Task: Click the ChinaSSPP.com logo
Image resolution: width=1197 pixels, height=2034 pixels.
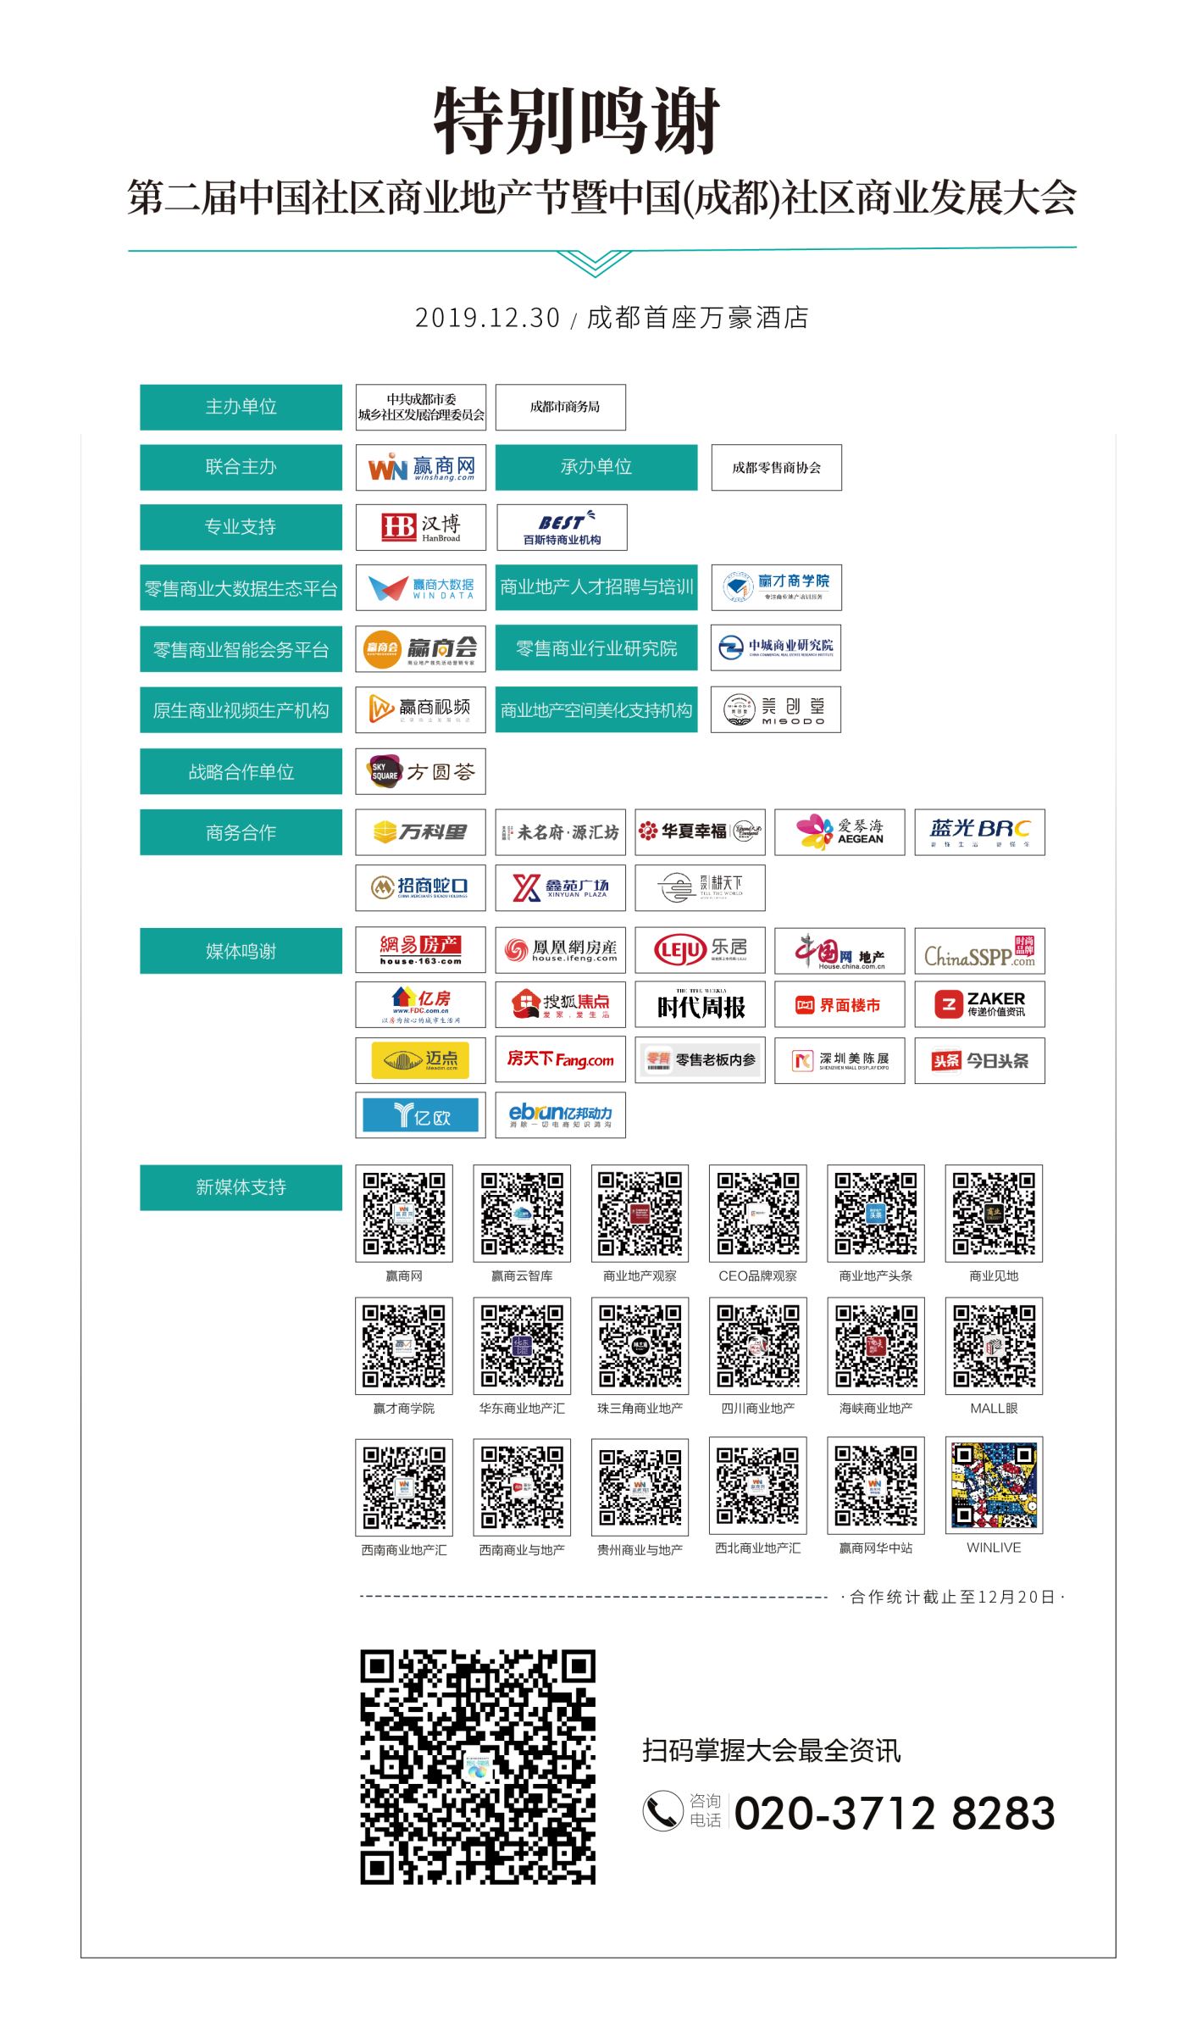Action: [x=980, y=951]
